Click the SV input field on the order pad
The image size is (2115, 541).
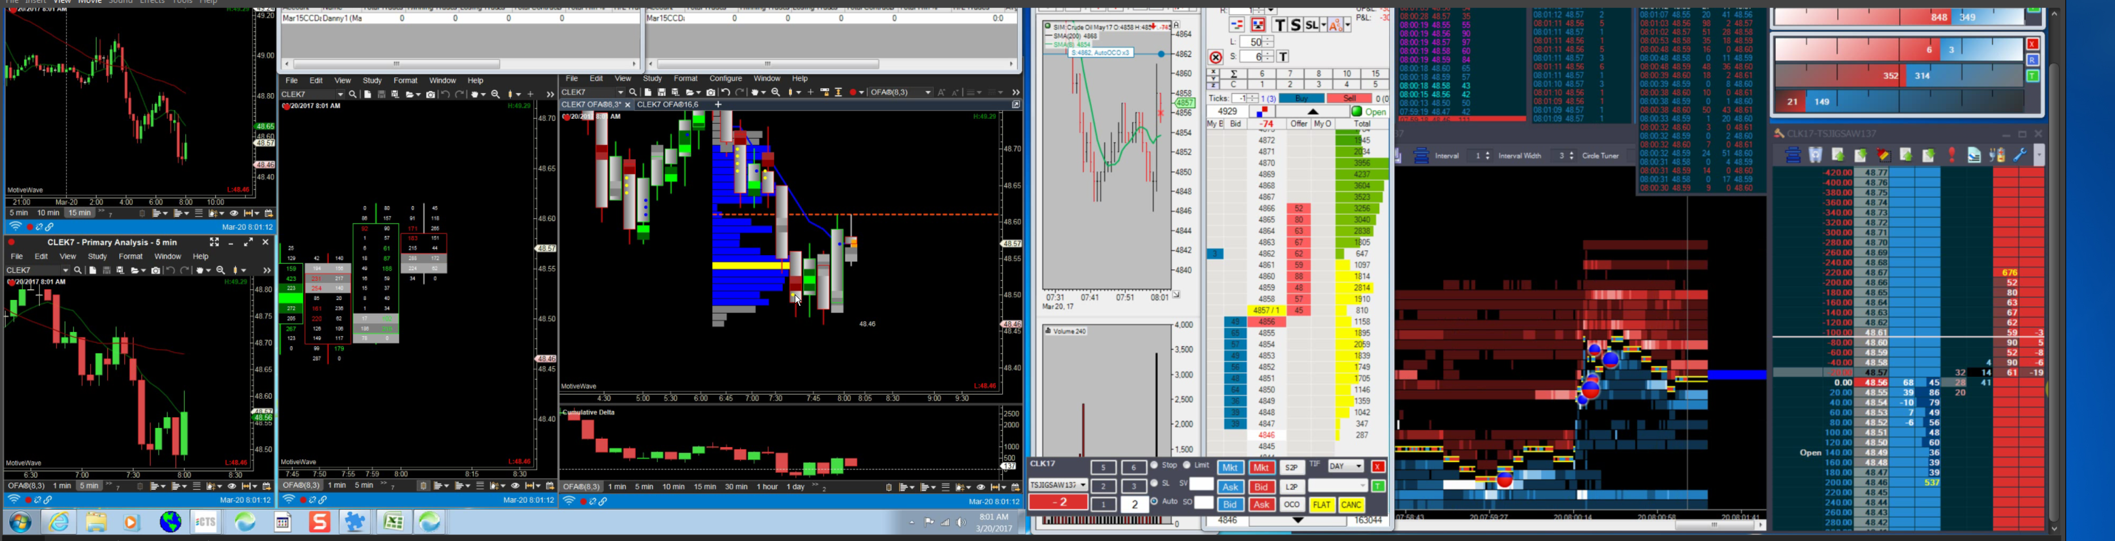pos(1201,484)
